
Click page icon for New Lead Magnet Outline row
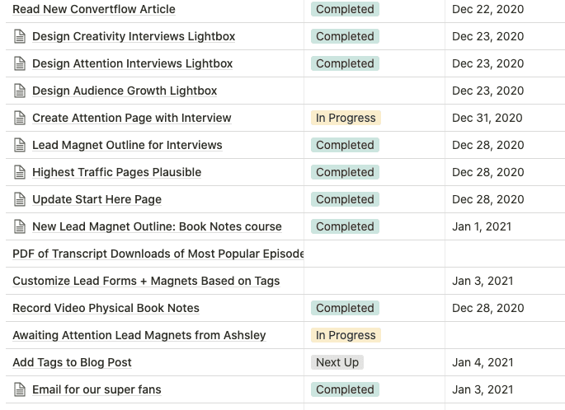pyautogui.click(x=20, y=226)
